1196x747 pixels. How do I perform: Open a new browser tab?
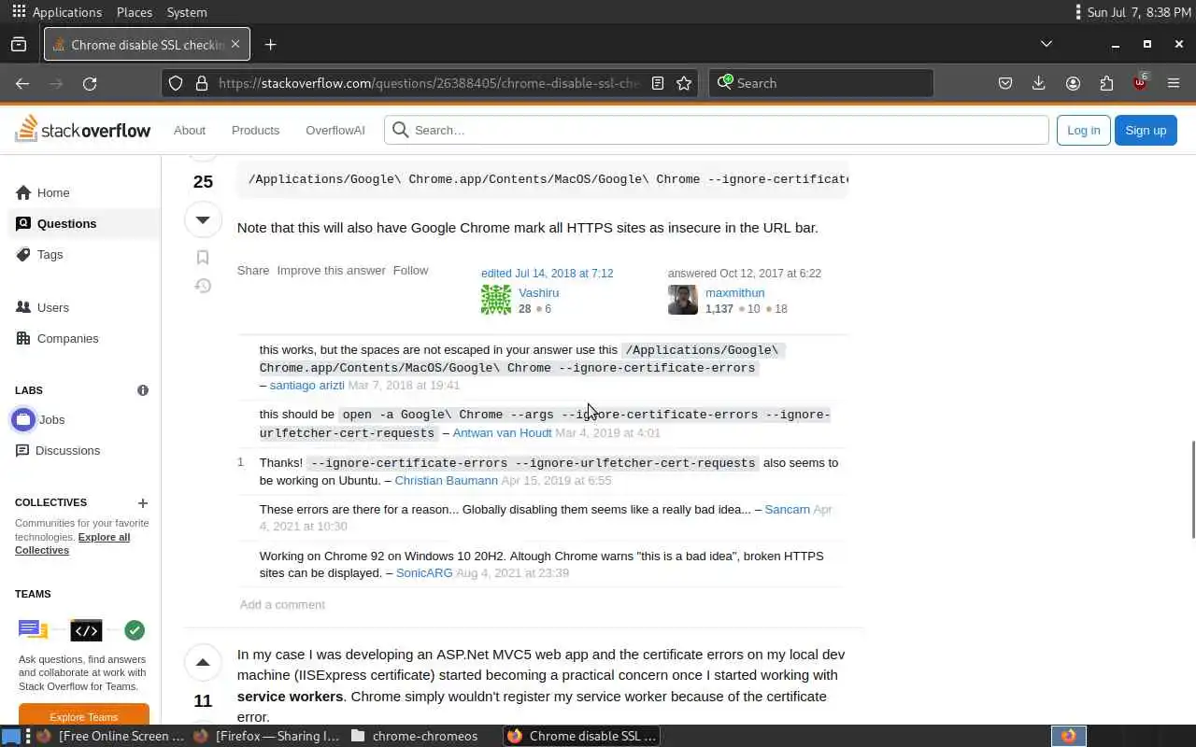pos(270,44)
